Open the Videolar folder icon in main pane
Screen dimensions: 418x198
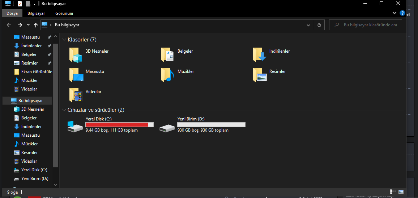tap(76, 95)
